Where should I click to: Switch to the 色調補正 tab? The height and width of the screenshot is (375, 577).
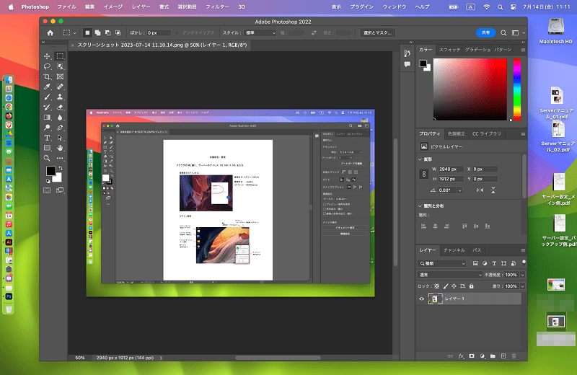[x=457, y=133]
